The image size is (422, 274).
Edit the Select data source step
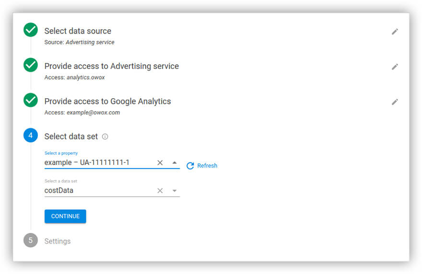[x=395, y=32]
